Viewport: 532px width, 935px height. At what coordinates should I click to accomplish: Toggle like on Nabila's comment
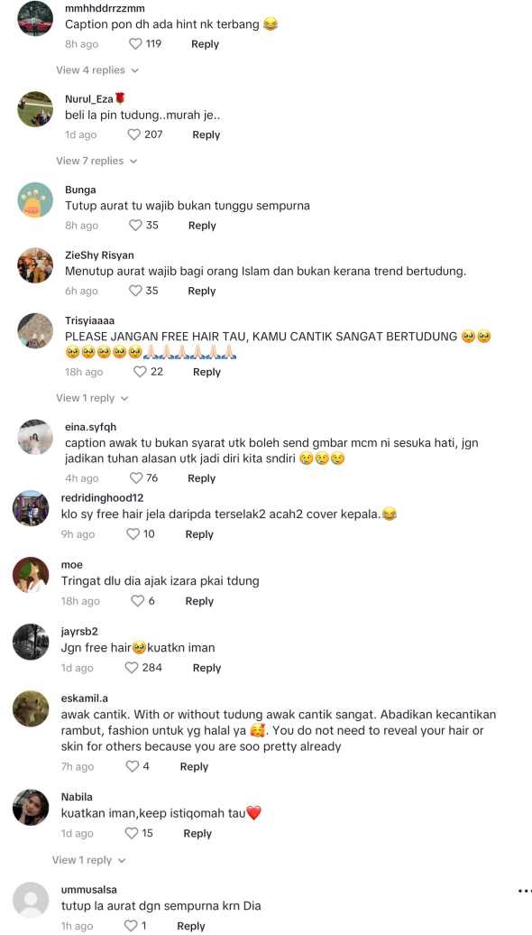coord(132,834)
